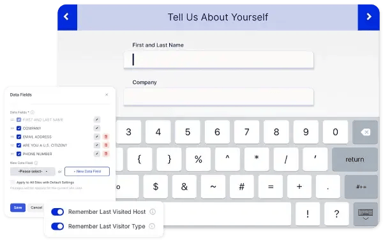Hide keyboard with the keyboard-dismiss key
This screenshot has width=383, height=240.
pos(365,214)
